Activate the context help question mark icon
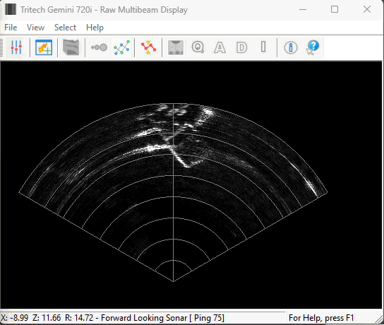This screenshot has height=325, width=384. [313, 47]
